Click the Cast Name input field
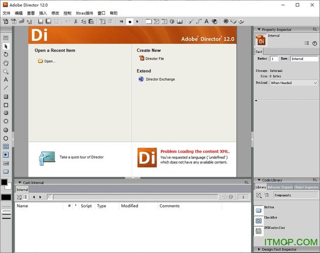The width and height of the screenshot is (320, 253). 304,59
